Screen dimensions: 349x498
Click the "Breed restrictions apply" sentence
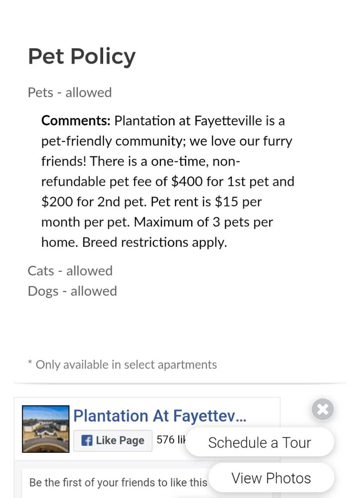[x=155, y=242]
